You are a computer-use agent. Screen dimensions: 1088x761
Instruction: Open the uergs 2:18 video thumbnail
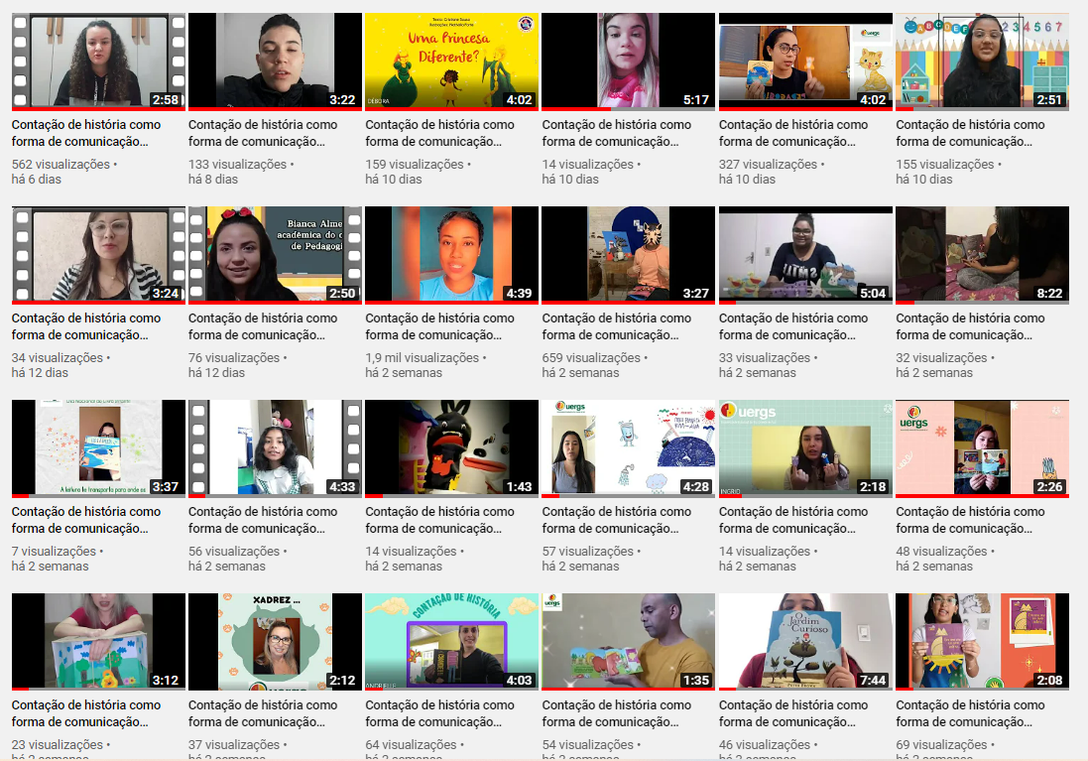coord(805,447)
